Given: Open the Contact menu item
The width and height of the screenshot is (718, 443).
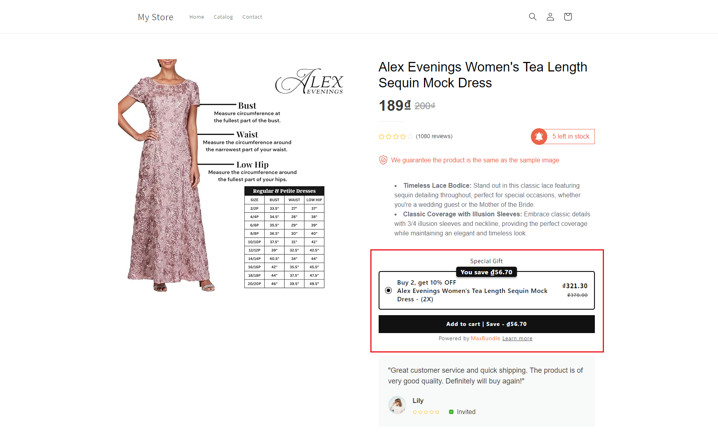Looking at the screenshot, I should (252, 17).
